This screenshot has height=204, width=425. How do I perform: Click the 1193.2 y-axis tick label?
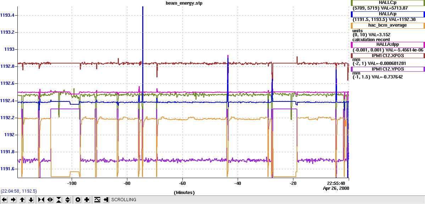pos(7,32)
